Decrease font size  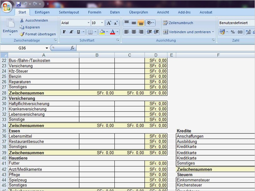[x=116, y=23]
